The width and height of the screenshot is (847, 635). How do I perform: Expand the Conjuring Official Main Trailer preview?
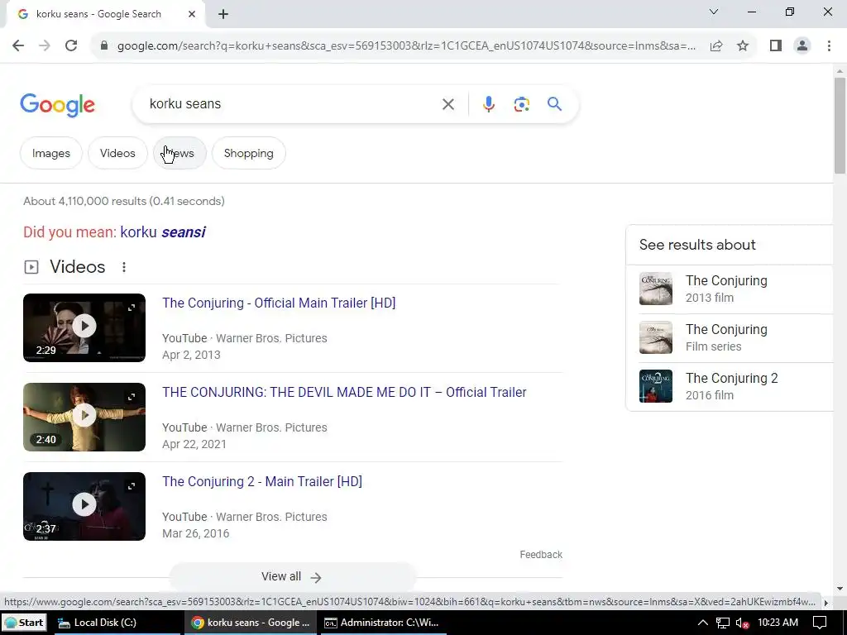[x=132, y=308]
